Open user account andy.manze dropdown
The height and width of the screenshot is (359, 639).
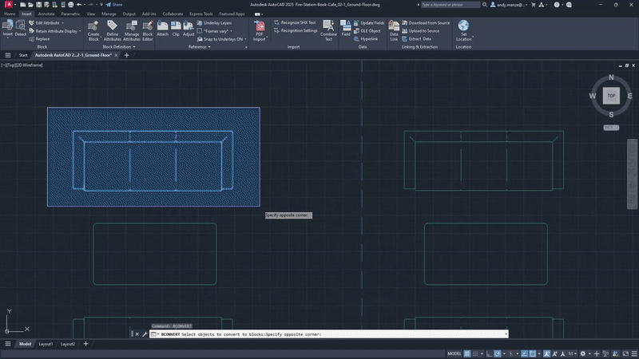[510, 5]
